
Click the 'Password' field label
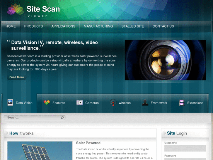(170, 156)
